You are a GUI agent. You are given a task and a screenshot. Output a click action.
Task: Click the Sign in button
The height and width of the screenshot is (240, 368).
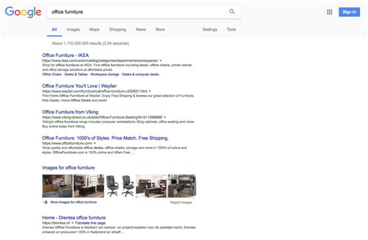click(x=349, y=12)
